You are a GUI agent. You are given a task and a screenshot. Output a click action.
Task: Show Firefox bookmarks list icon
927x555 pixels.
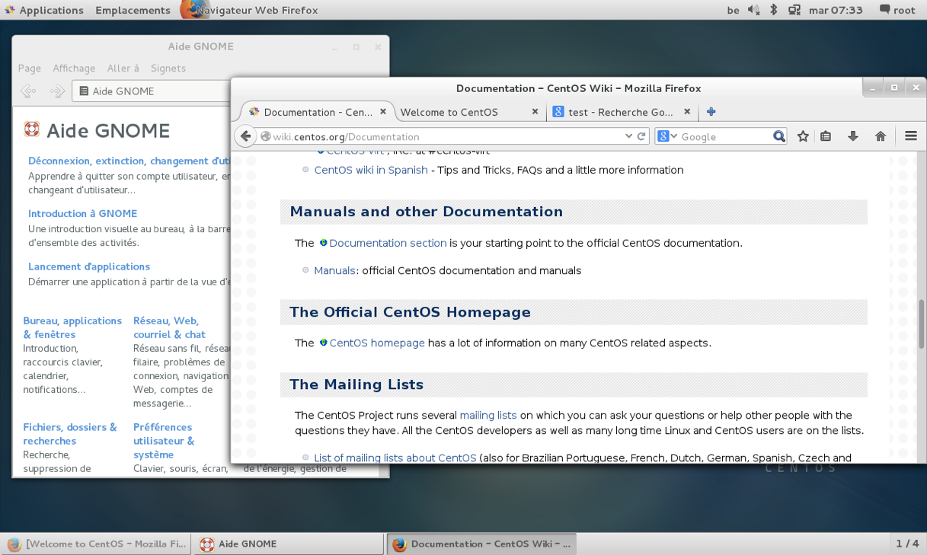[x=826, y=136]
